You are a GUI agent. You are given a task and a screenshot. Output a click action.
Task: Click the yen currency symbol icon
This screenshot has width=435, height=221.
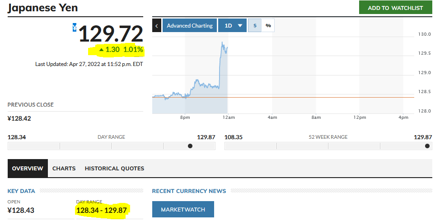pos(75,27)
